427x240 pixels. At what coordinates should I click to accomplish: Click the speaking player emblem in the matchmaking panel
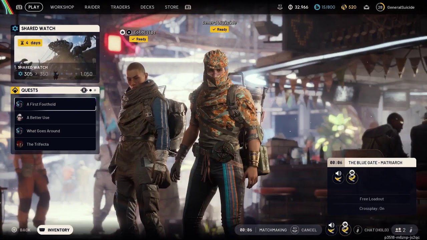338,177
